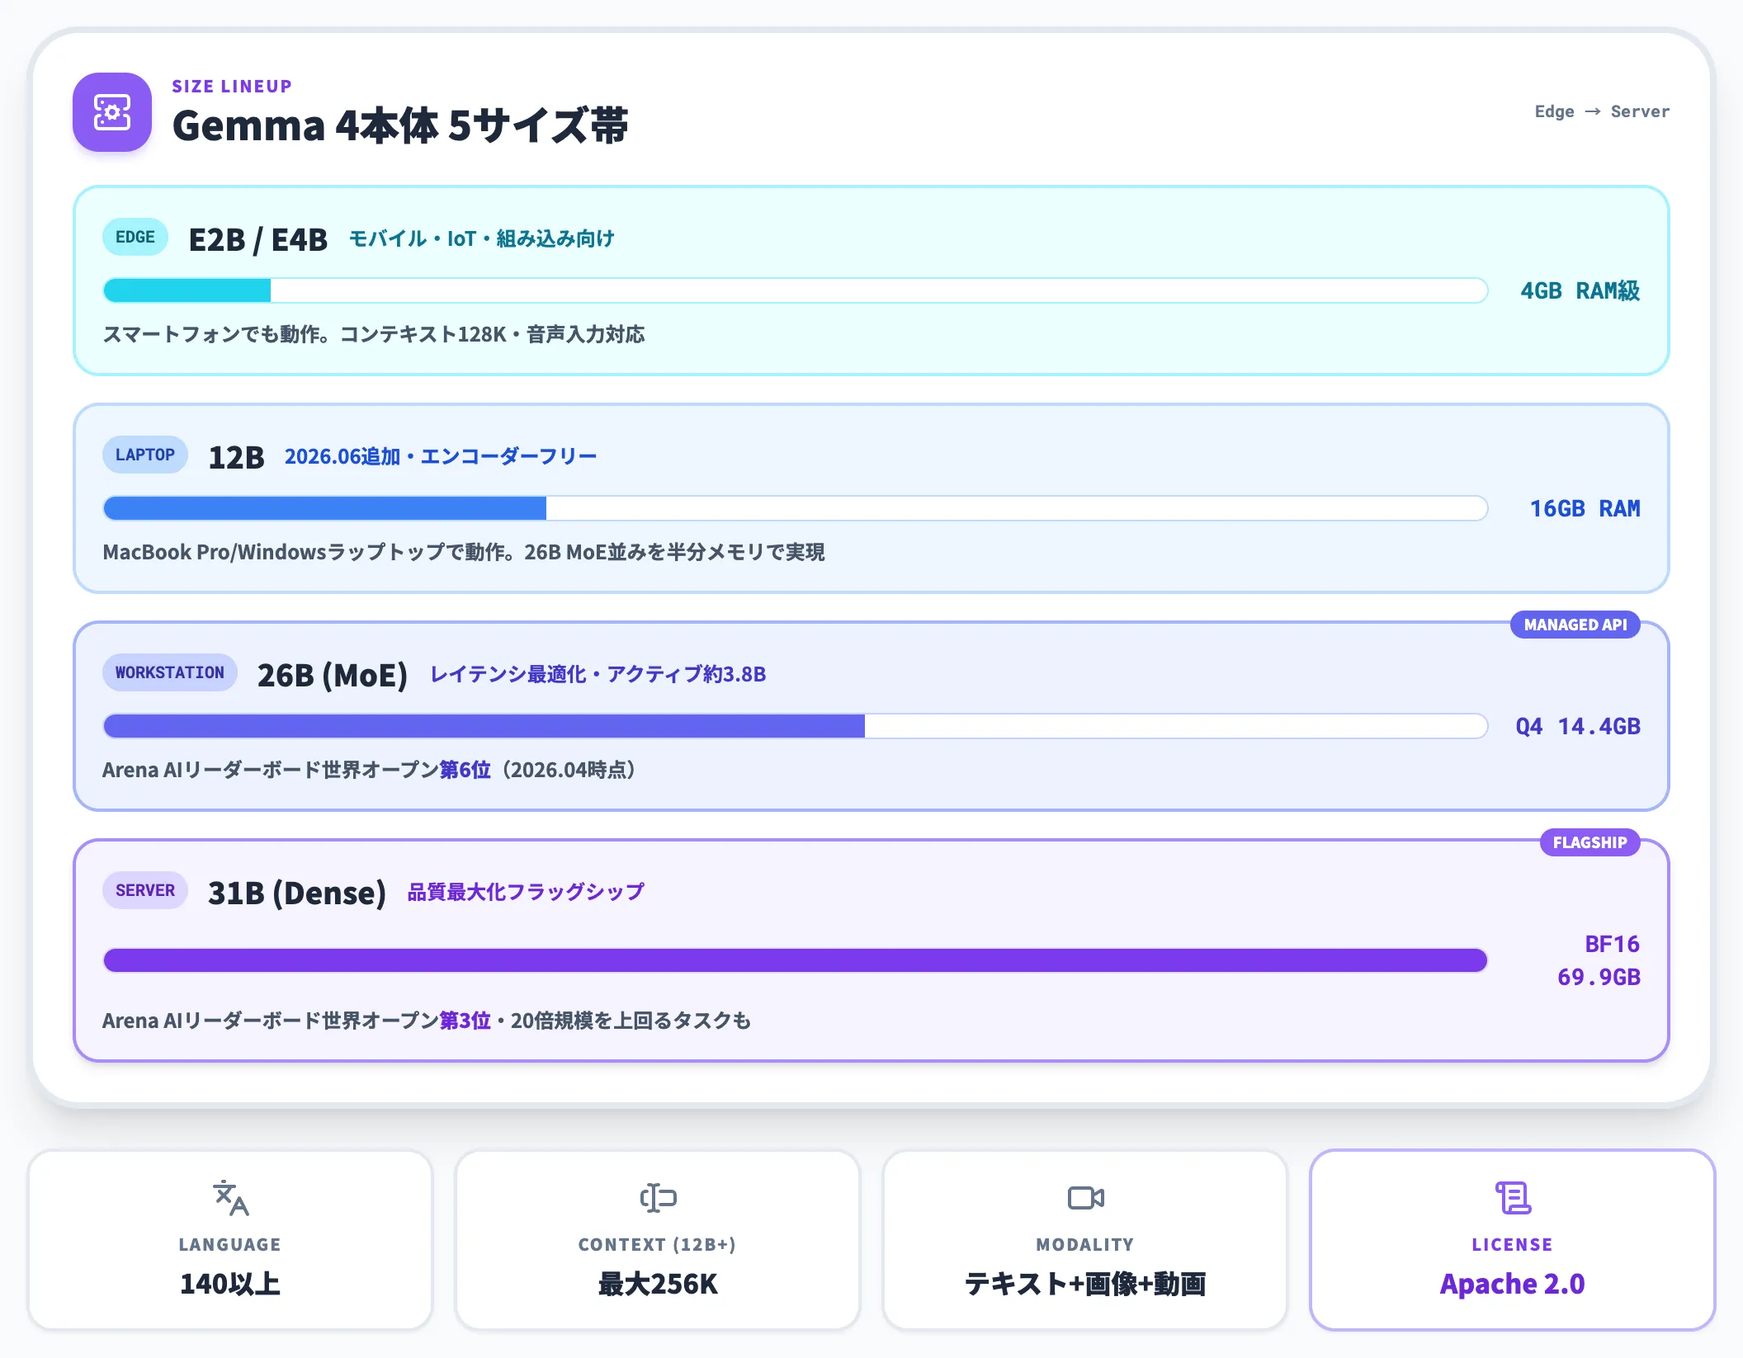
Task: Click the LICENSE card label
Action: [x=1513, y=1244]
